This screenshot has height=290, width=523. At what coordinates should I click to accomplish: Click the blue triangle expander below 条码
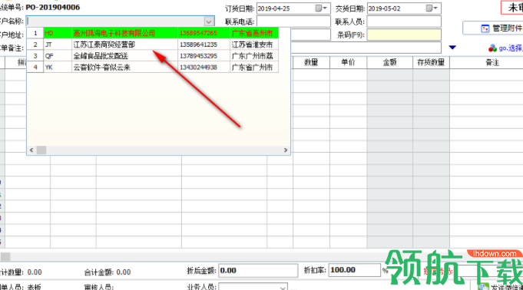pos(452,48)
